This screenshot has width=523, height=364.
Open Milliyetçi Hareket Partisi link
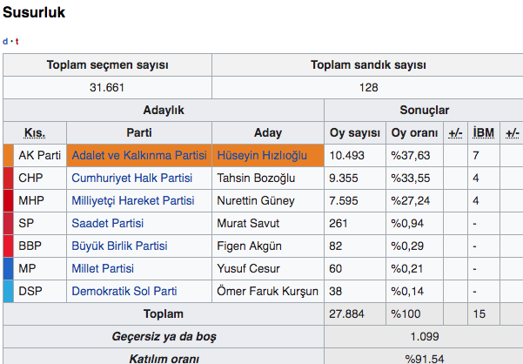coord(133,201)
